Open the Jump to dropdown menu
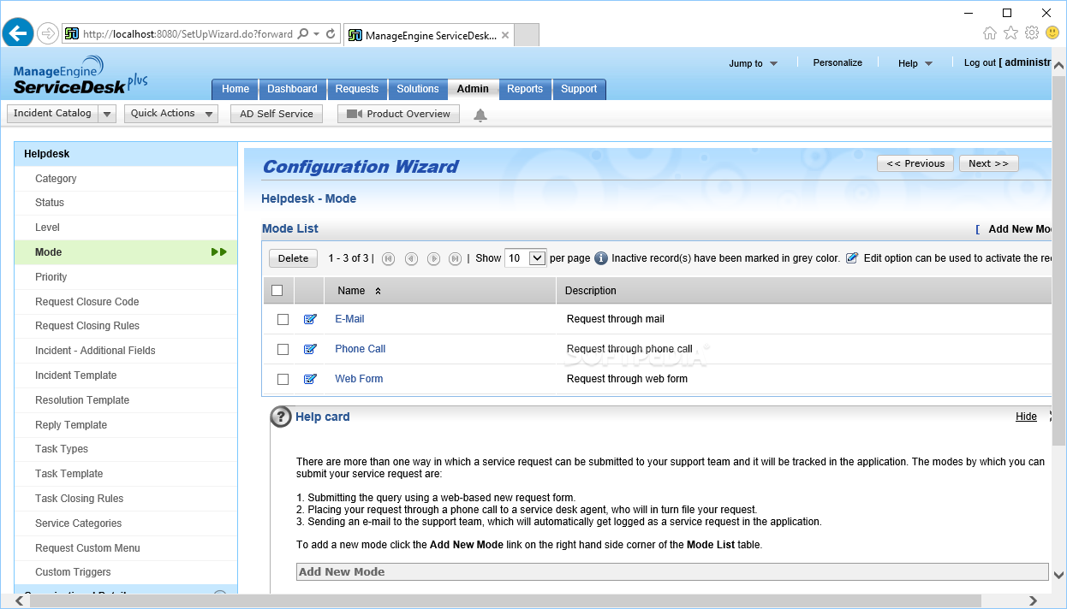 pos(754,63)
